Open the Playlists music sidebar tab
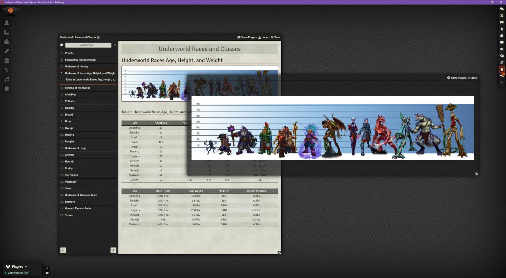This screenshot has height=278, width=506. [x=502, y=62]
